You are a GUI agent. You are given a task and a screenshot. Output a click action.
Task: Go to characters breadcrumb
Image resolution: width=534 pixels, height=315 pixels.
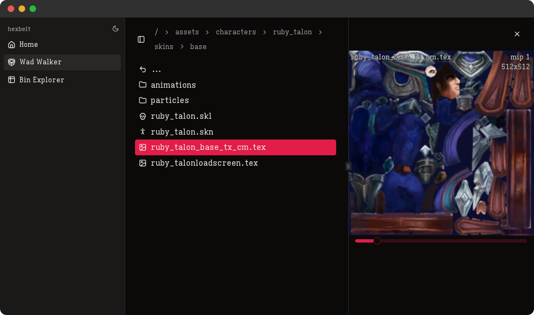(x=236, y=32)
